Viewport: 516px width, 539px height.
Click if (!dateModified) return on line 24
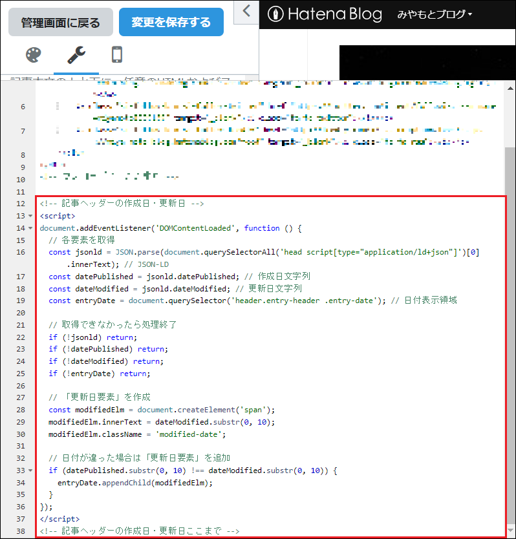pyautogui.click(x=106, y=361)
